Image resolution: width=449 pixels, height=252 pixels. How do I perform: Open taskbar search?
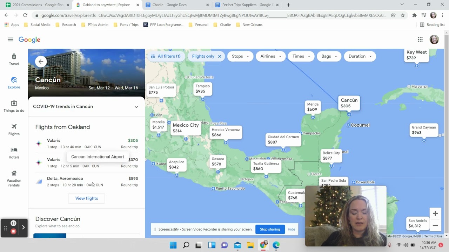pos(186,245)
